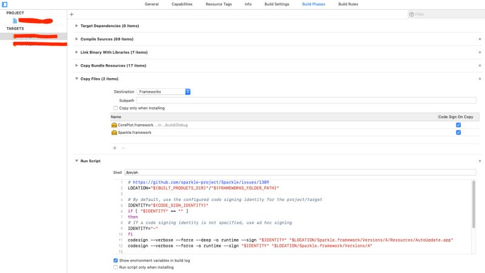
Task: Click the Code Sign On Copy column header
Action: pyautogui.click(x=456, y=117)
